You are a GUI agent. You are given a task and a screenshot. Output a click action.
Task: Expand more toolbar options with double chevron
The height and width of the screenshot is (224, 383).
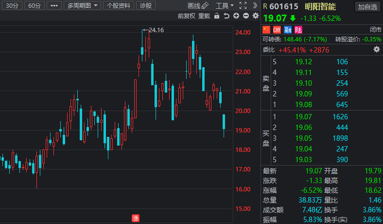[x=255, y=5]
